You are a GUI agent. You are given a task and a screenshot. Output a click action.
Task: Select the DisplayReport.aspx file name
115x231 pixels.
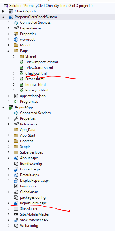(35, 181)
